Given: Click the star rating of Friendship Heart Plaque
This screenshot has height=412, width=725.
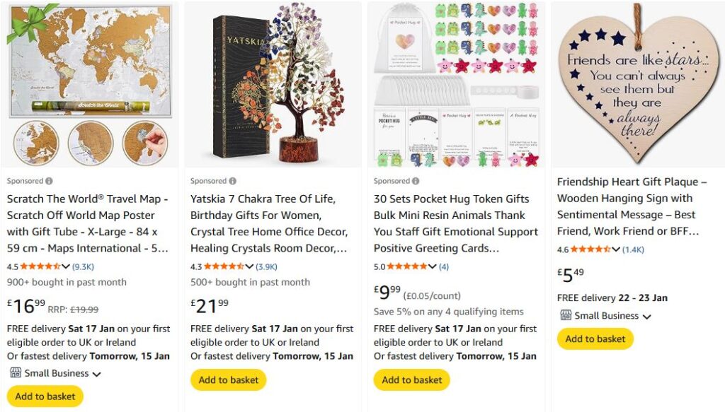Looking at the screenshot, I should [590, 249].
